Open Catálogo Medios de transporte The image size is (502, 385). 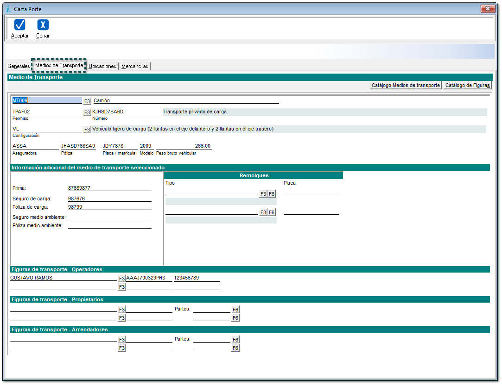406,85
